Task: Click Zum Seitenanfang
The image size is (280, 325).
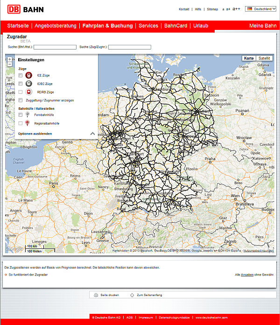Action: tap(149, 295)
